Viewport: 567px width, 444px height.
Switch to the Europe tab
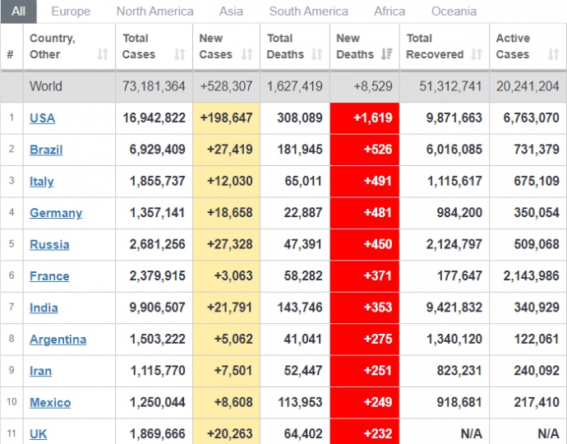(x=71, y=12)
